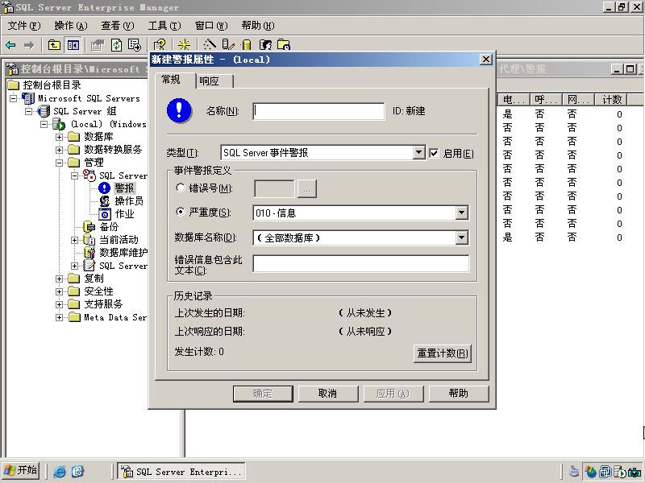This screenshot has height=483, width=645.
Task: Click the 帮助 button in dialog
Action: pos(459,394)
